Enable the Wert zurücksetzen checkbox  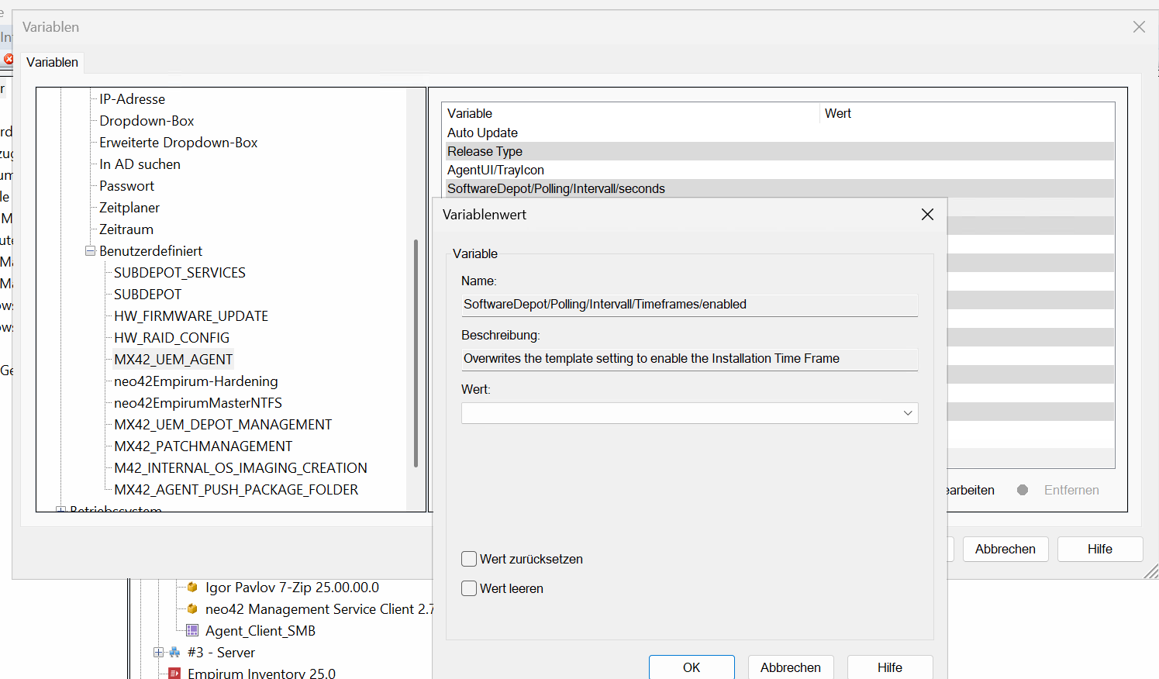click(x=469, y=559)
